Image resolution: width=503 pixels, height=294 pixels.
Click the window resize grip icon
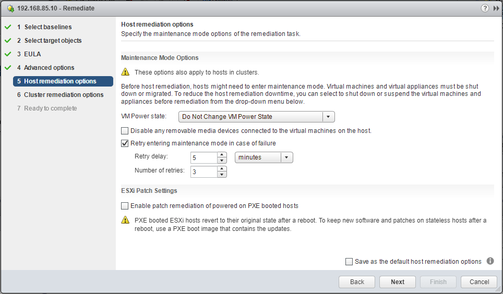pos(498,289)
